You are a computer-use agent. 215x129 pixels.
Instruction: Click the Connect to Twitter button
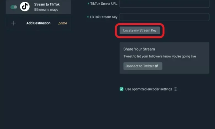tap(143, 66)
